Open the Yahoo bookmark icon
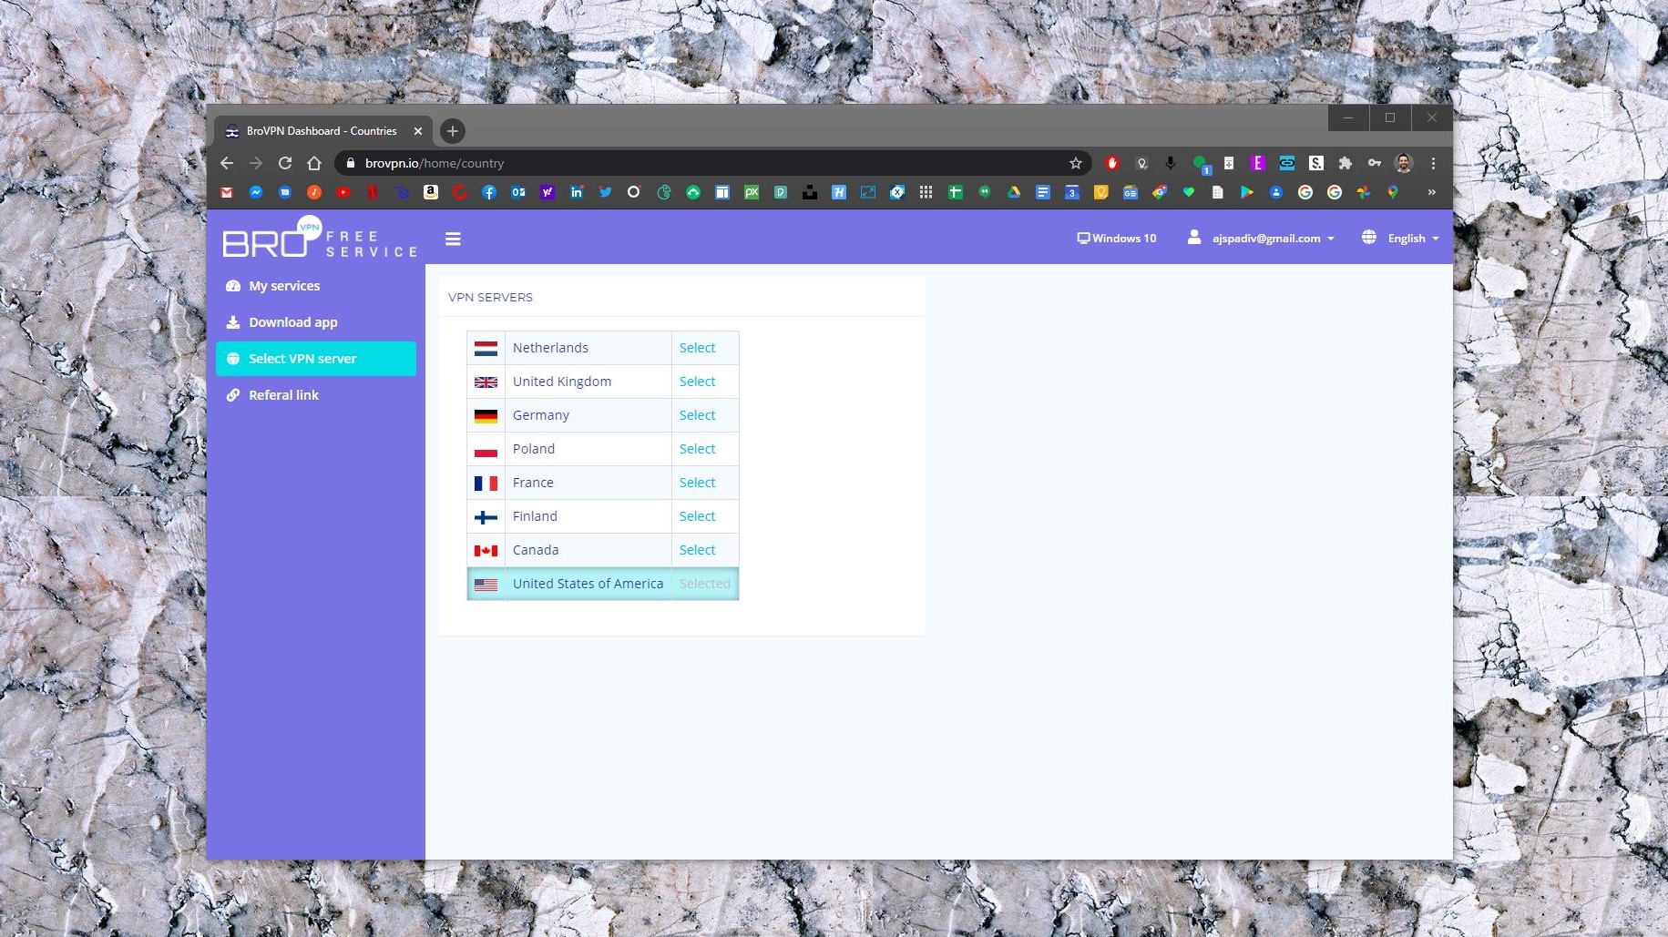Screen dimensions: 1668x937 click(547, 192)
